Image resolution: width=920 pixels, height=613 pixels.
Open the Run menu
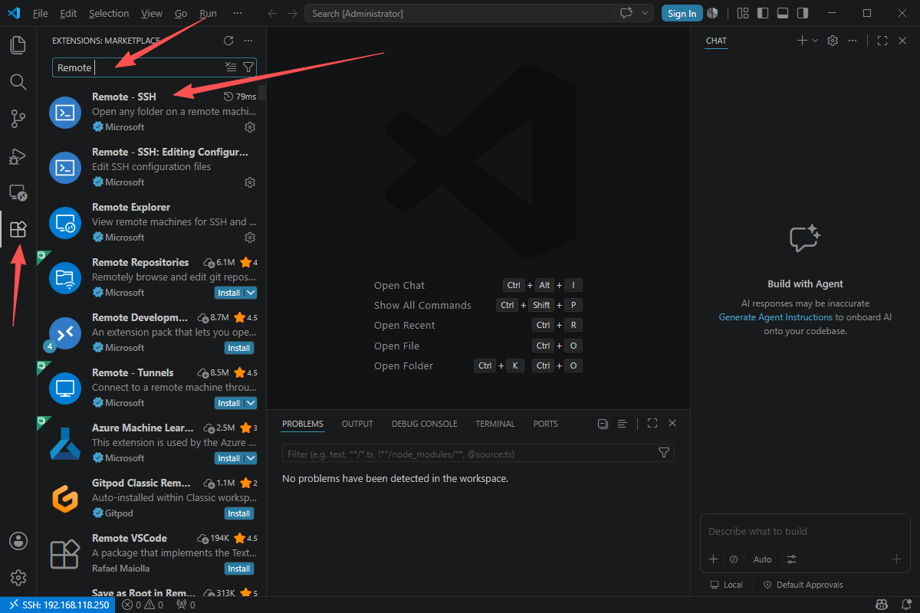208,13
